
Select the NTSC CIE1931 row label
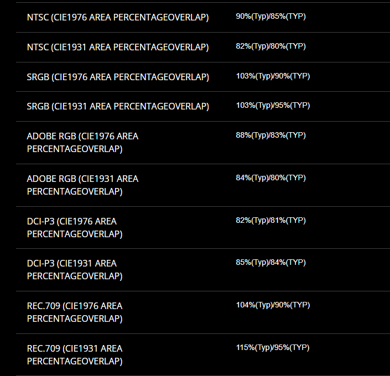pos(117,48)
